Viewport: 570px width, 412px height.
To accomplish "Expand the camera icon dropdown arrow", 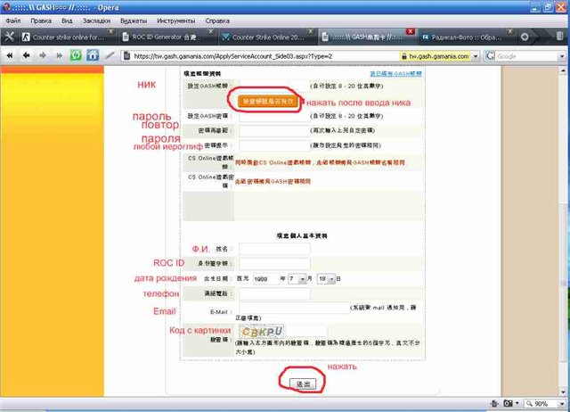I will (x=517, y=403).
